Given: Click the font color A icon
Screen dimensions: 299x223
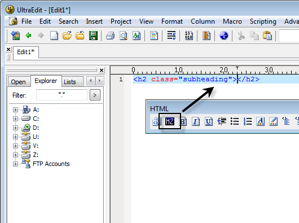Looking at the screenshot, I should click(261, 121).
